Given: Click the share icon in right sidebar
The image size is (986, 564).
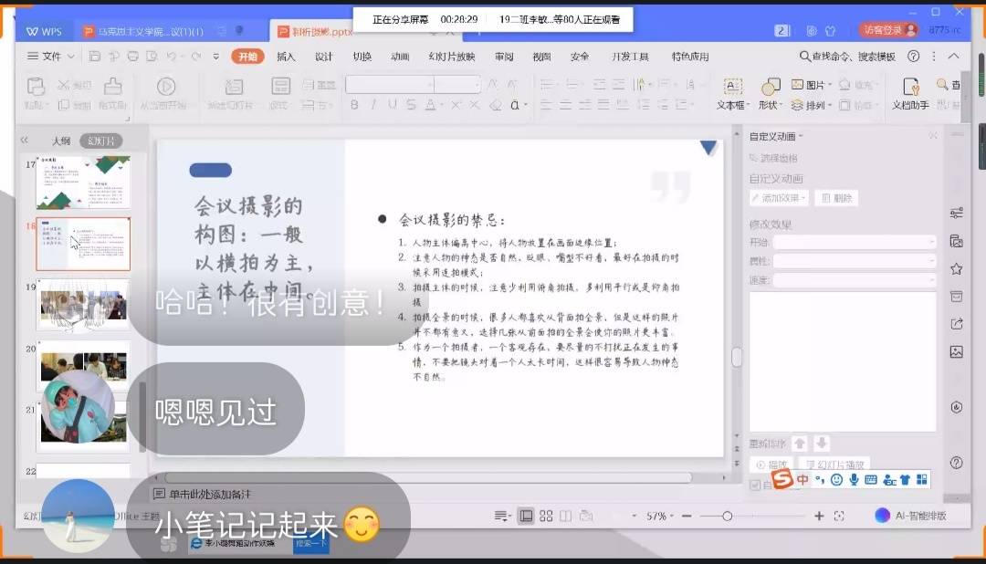Looking at the screenshot, I should click(x=957, y=324).
